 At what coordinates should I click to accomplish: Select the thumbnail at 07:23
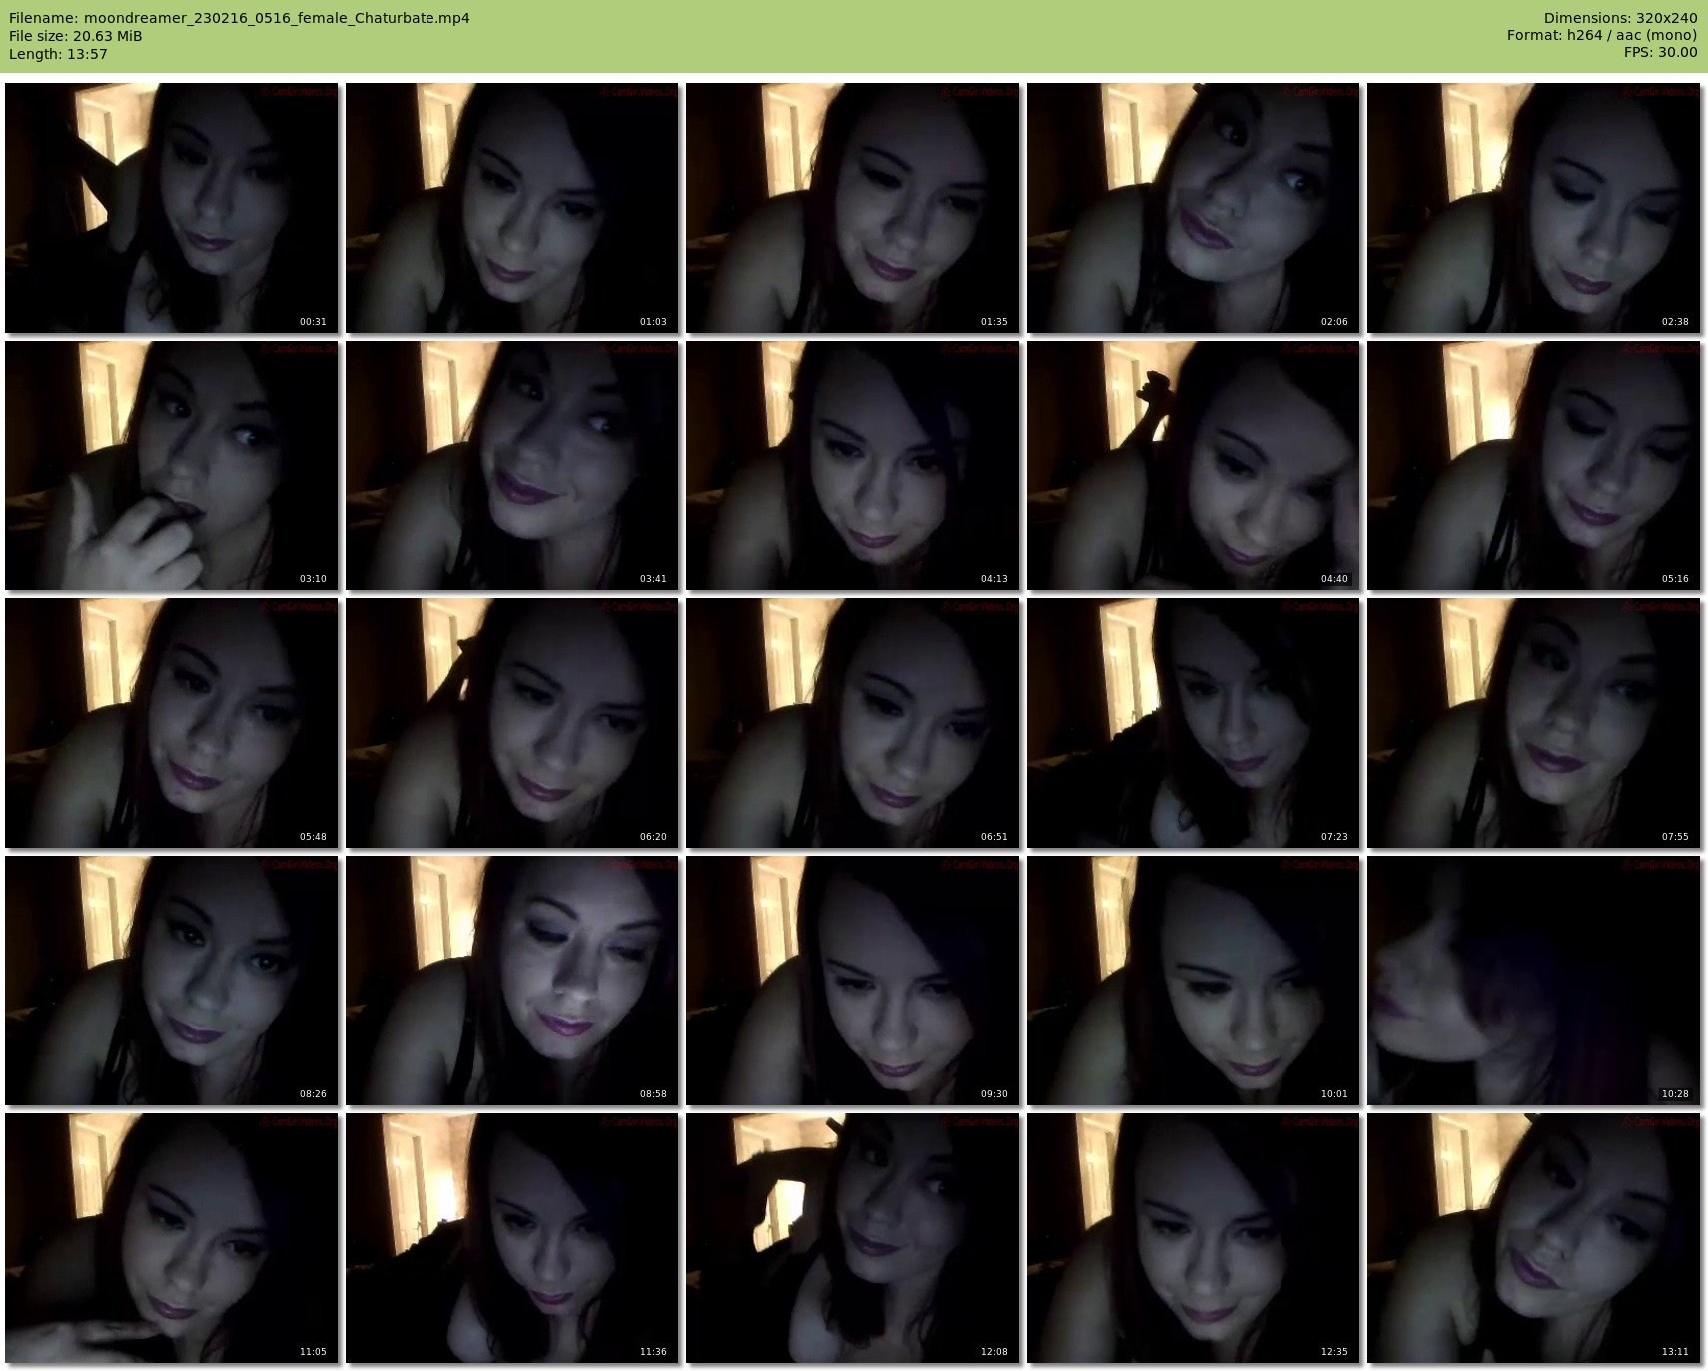point(1194,723)
